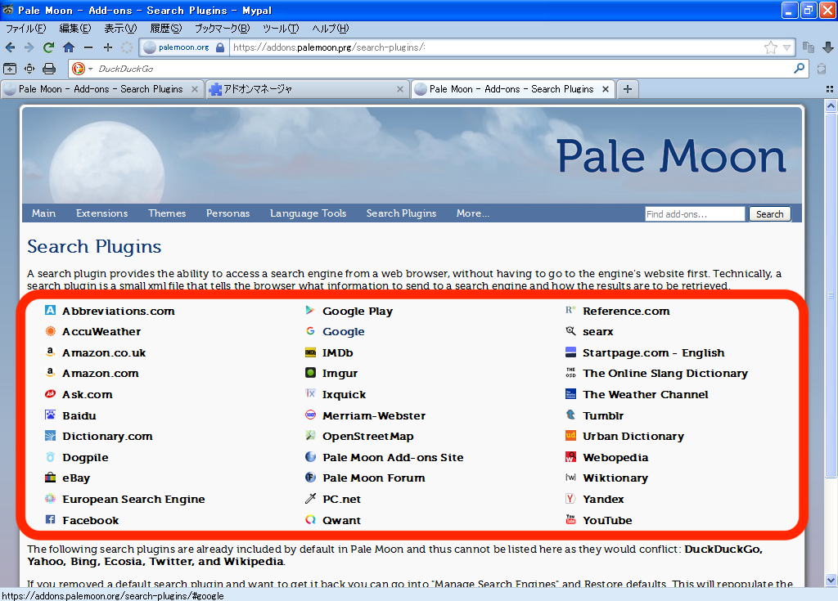Click the eBay icon
This screenshot has width=838, height=601.
pos(50,478)
